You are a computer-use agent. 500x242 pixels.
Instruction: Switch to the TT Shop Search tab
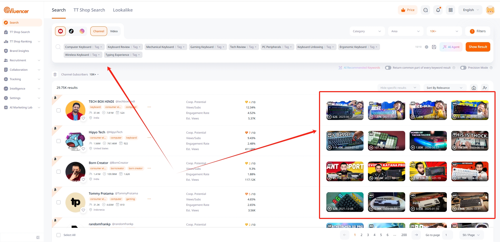pyautogui.click(x=89, y=10)
